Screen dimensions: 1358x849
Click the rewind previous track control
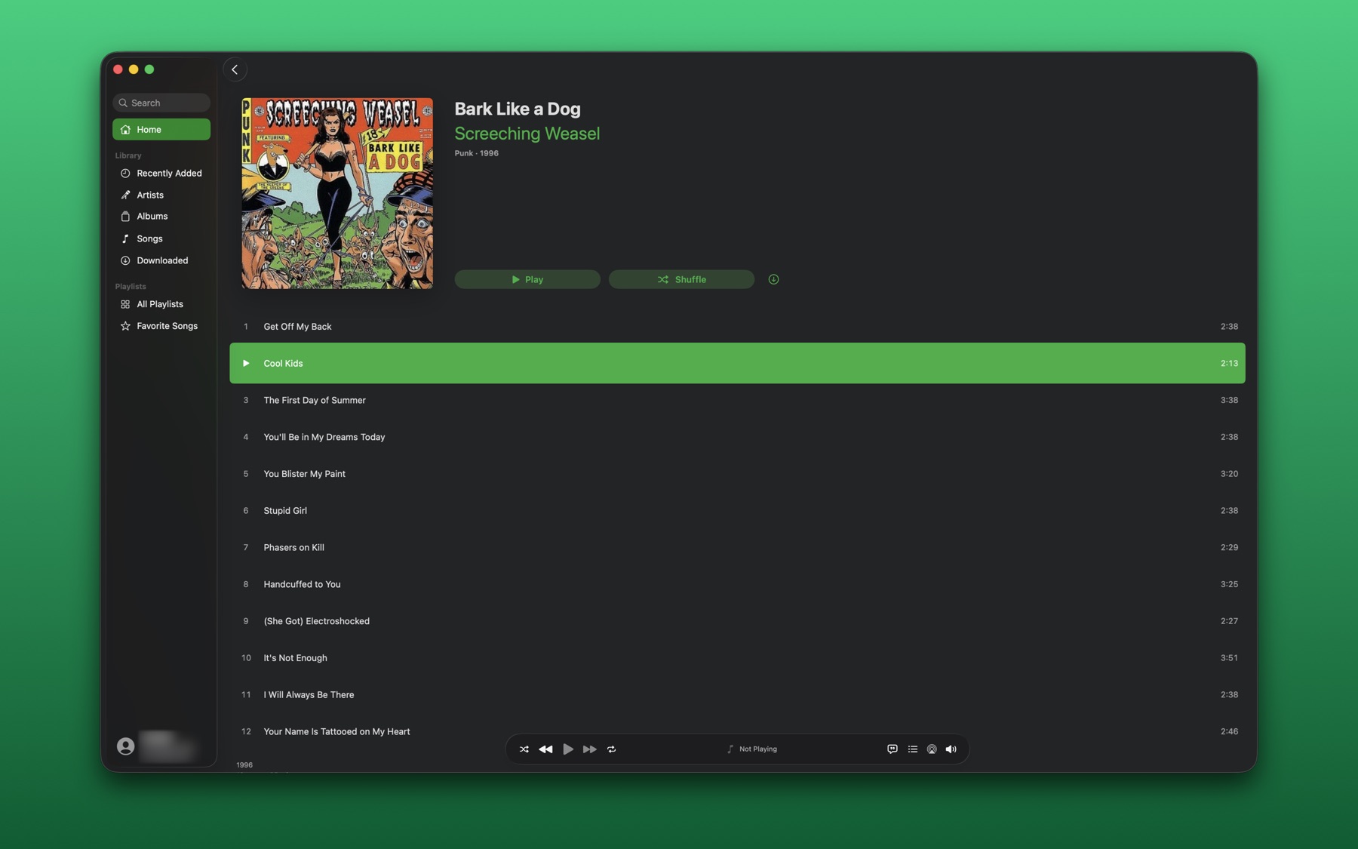[545, 749]
